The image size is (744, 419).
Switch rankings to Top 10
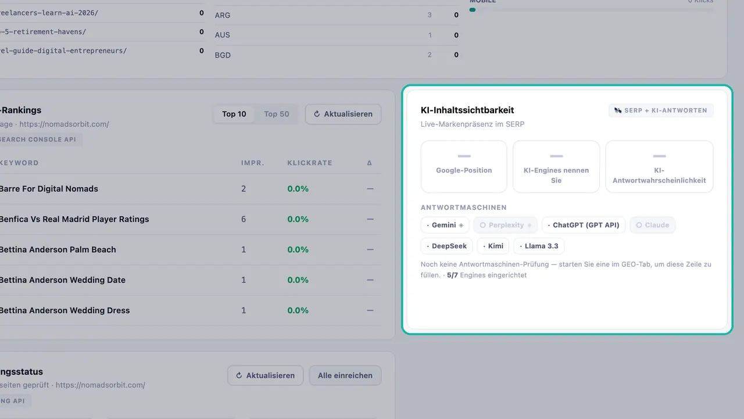234,114
